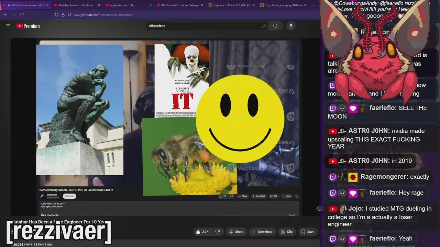This screenshot has height=247, width=440.
Task: Close the 'Mutahar Knewn't - YouTube' tab
Action: point(99,5)
